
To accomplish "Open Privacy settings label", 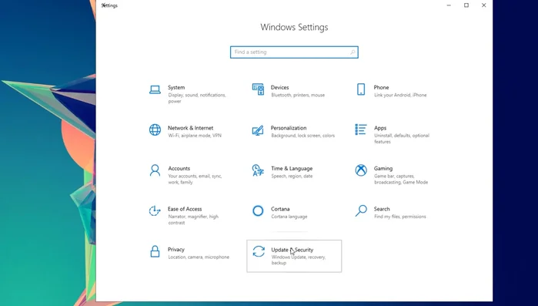I will click(176, 250).
